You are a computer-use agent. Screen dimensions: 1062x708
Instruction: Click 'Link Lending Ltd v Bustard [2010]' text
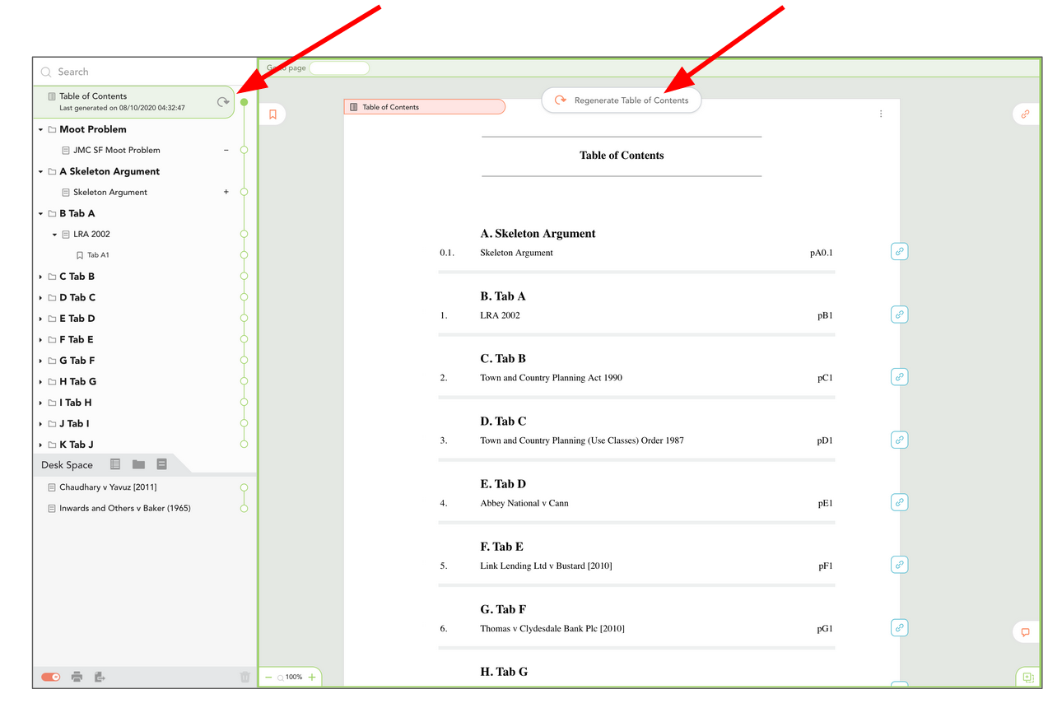546,566
